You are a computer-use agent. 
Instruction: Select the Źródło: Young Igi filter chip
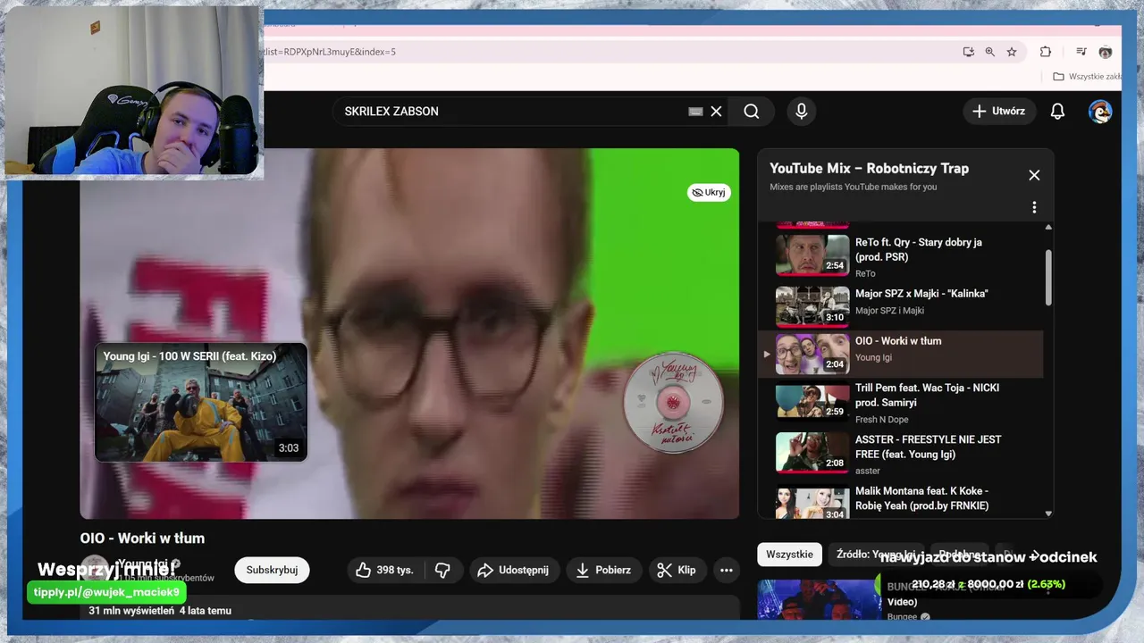click(x=876, y=555)
